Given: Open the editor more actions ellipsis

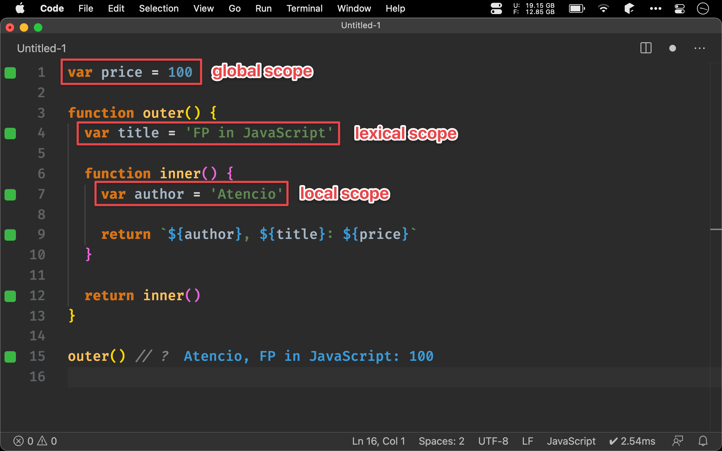Looking at the screenshot, I should (699, 48).
